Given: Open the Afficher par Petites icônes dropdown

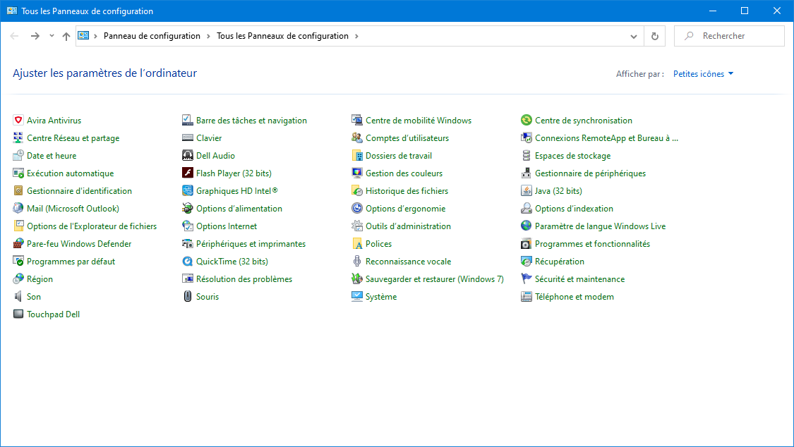Looking at the screenshot, I should point(704,74).
